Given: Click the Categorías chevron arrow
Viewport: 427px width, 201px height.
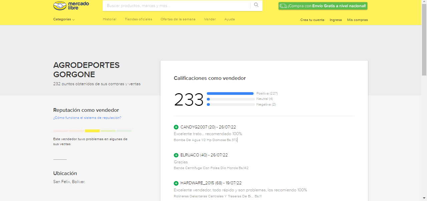Looking at the screenshot, I should tap(73, 20).
